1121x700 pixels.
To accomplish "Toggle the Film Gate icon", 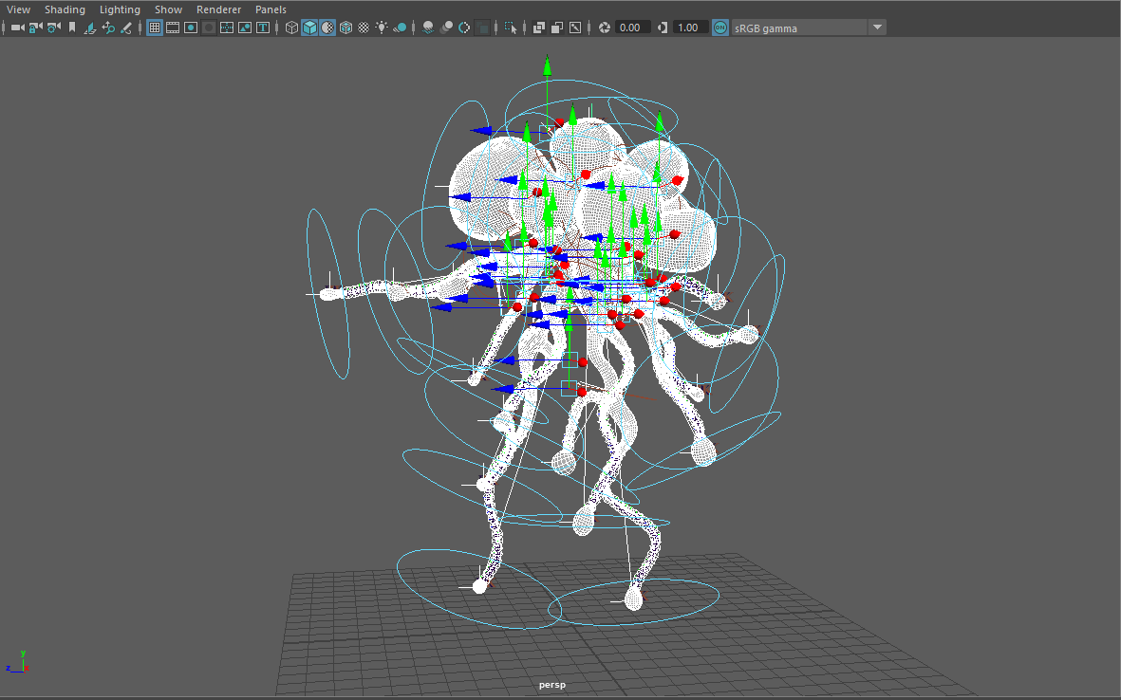I will (173, 28).
